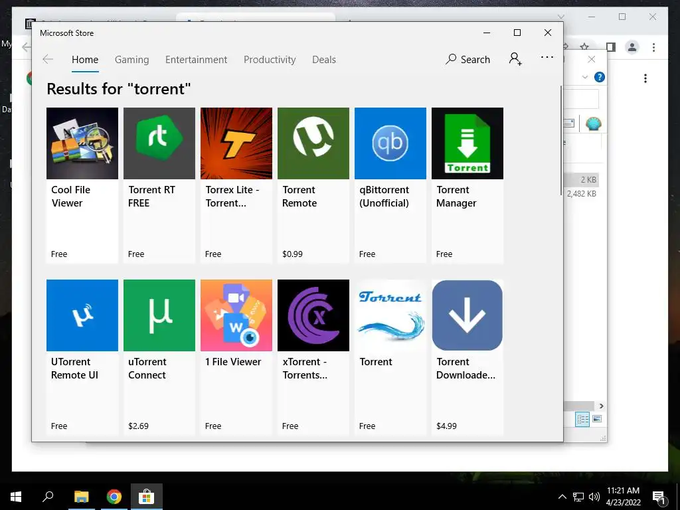Open Torrent Remote app priced $0.99

tap(313, 185)
